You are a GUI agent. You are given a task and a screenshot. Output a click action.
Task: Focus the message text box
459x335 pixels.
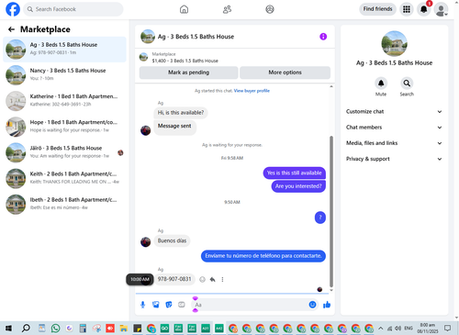250,305
